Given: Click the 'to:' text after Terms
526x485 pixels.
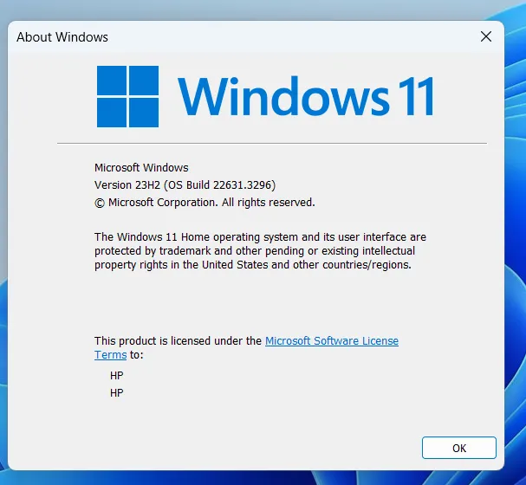Looking at the screenshot, I should (137, 355).
